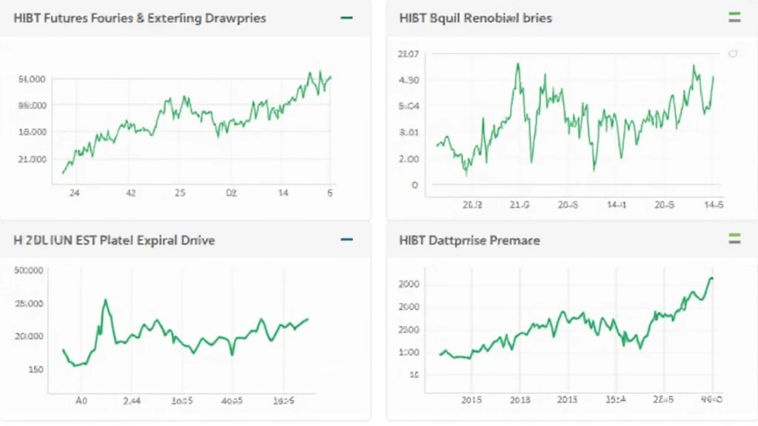Collapse the HIBT Futures panel with dash icon
This screenshot has height=426, width=758.
tap(346, 17)
